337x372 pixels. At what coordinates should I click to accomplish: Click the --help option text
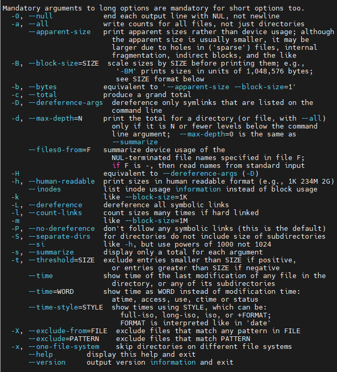pyautogui.click(x=40, y=355)
